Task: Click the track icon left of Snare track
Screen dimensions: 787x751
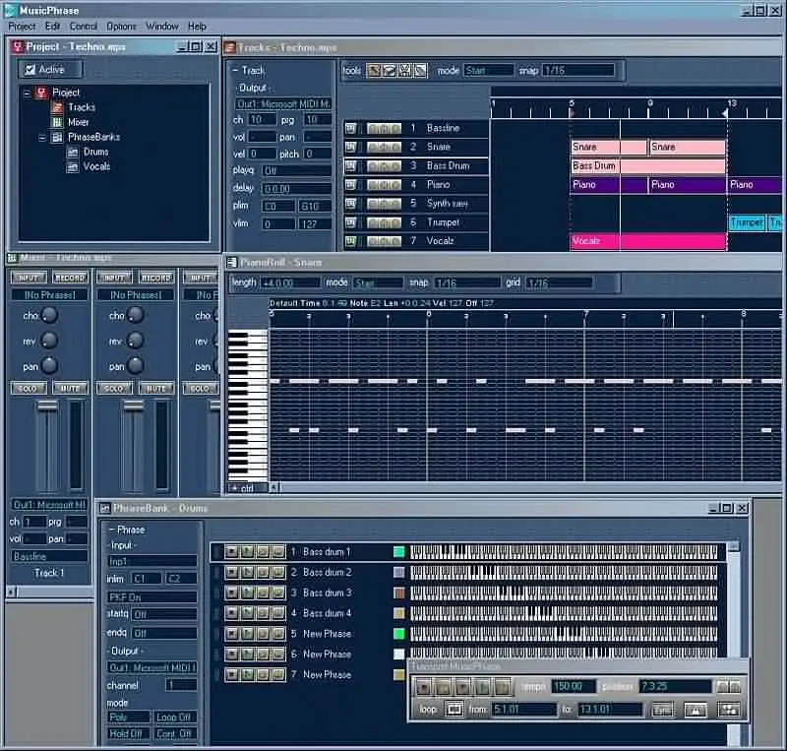Action: coord(350,147)
